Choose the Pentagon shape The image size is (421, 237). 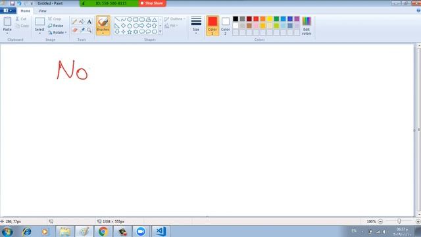click(130, 26)
